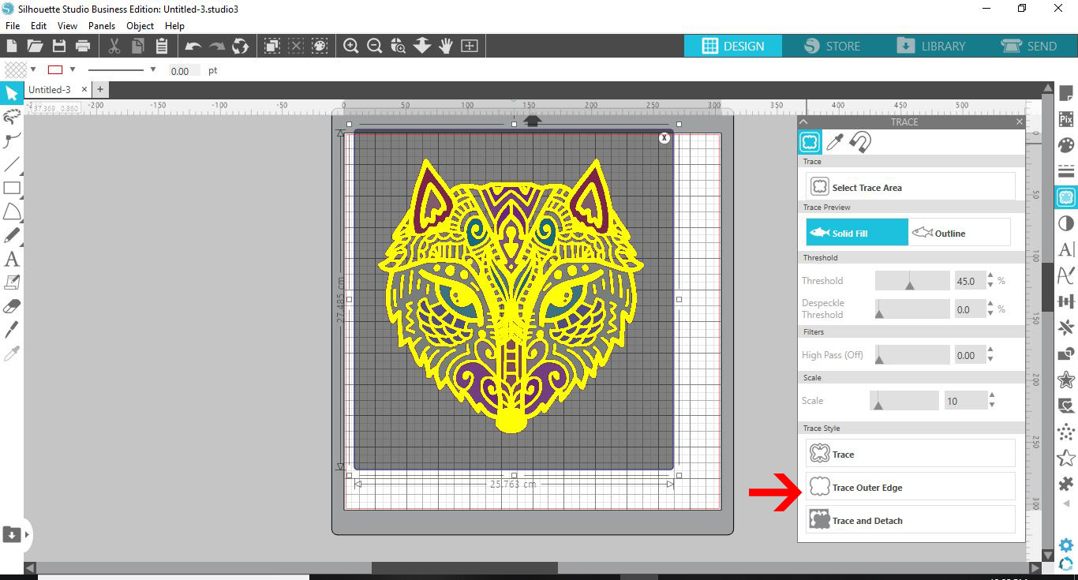This screenshot has width=1078, height=580.
Task: Click the line thickness 0.00 field
Action: (183, 71)
